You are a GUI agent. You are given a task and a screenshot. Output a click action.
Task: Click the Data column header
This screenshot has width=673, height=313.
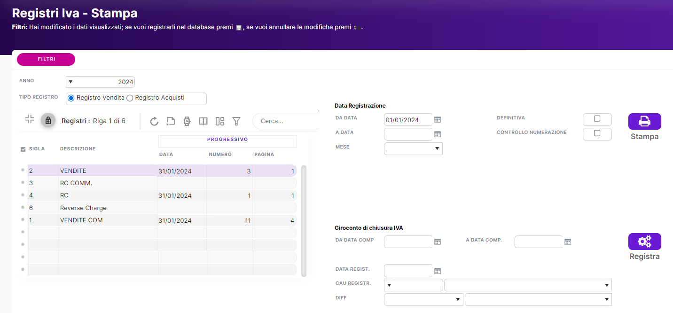166,154
